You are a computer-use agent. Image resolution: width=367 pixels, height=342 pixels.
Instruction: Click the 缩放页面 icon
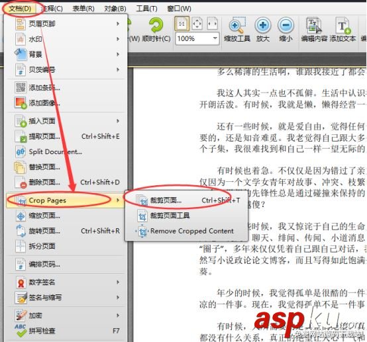(21, 216)
